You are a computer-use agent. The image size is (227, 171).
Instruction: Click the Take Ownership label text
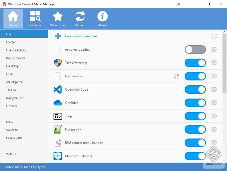pos(76,63)
